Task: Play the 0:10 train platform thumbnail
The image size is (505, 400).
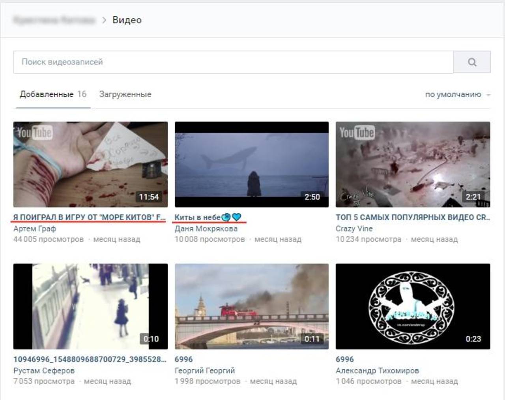Action: 90,306
